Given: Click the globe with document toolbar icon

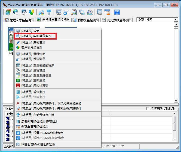Looking at the screenshot, I should tap(16, 12).
